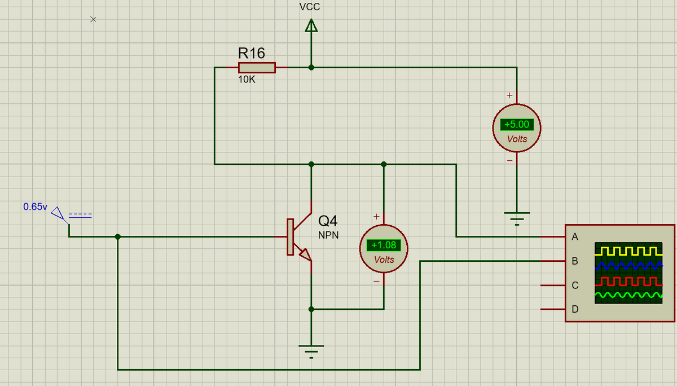This screenshot has height=386, width=677.
Task: Click the "Q4" reference label
Action: pyautogui.click(x=328, y=221)
